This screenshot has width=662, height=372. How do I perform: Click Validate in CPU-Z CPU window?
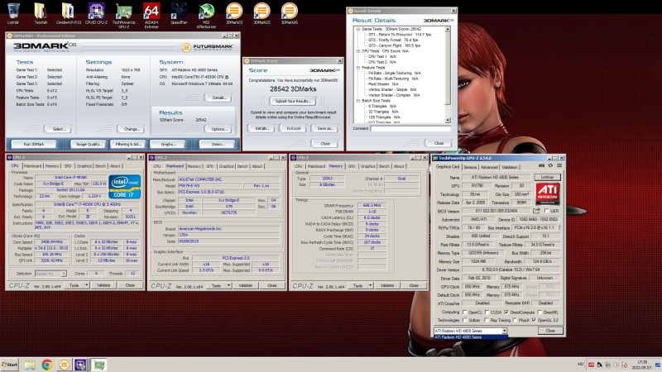pyautogui.click(x=103, y=285)
